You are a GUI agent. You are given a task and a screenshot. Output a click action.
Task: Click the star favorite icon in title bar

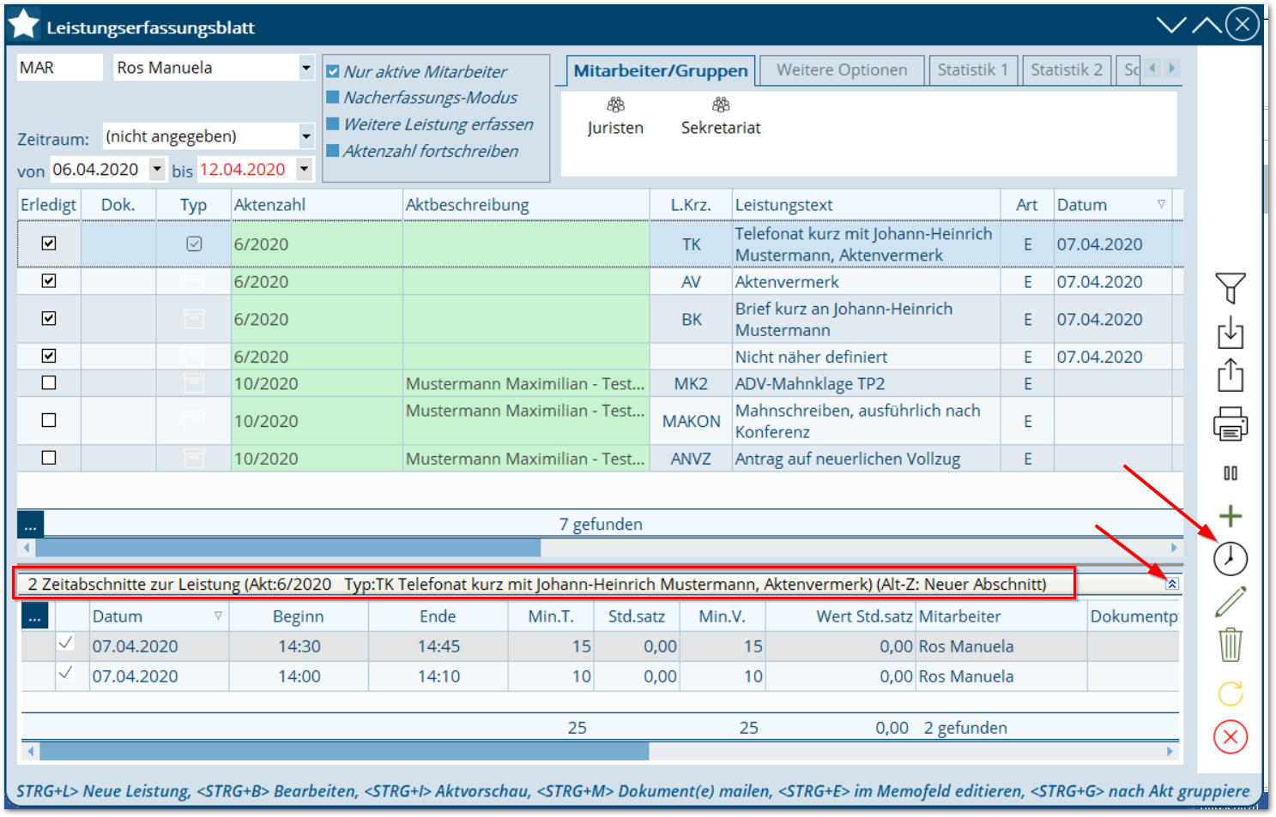click(24, 24)
